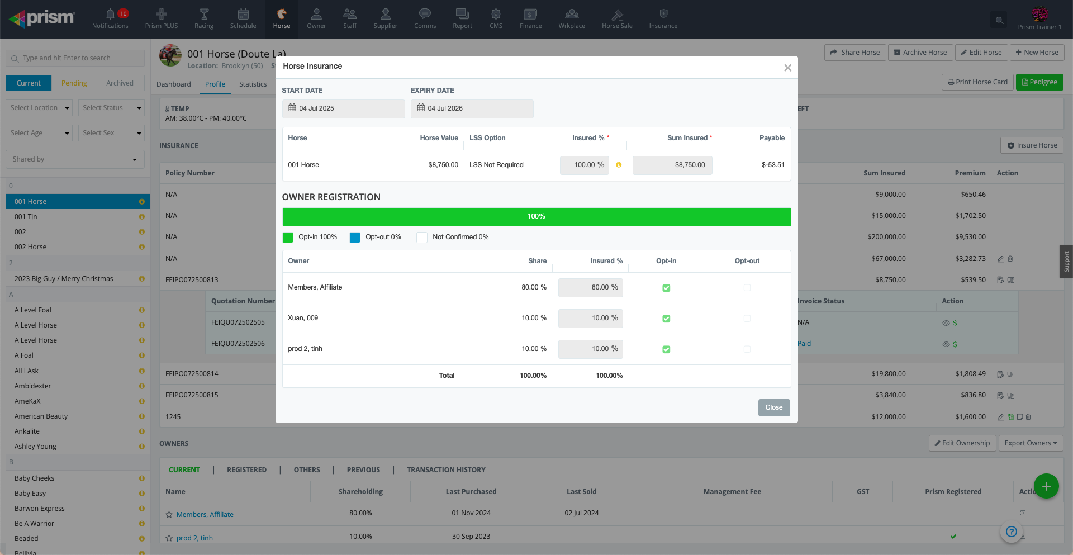Click the green plus floating button
This screenshot has width=1073, height=555.
(1046, 486)
